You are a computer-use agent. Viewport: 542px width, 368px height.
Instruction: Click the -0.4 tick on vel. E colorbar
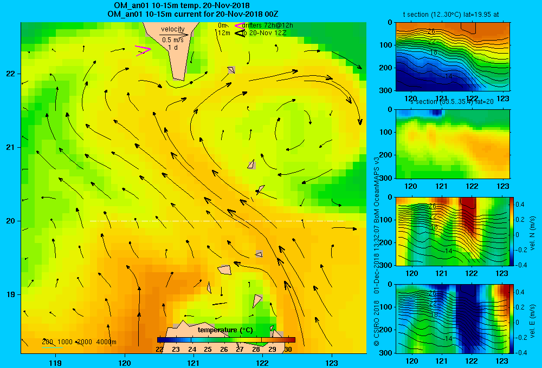[521, 352]
